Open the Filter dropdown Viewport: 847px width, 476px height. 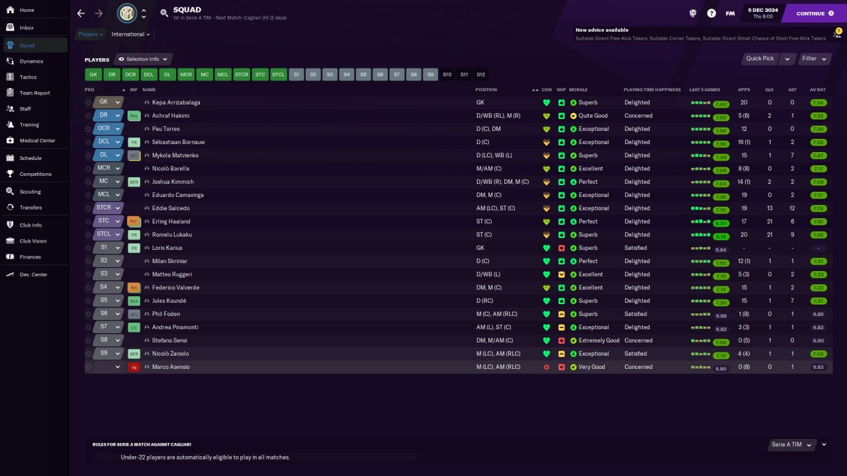point(815,59)
